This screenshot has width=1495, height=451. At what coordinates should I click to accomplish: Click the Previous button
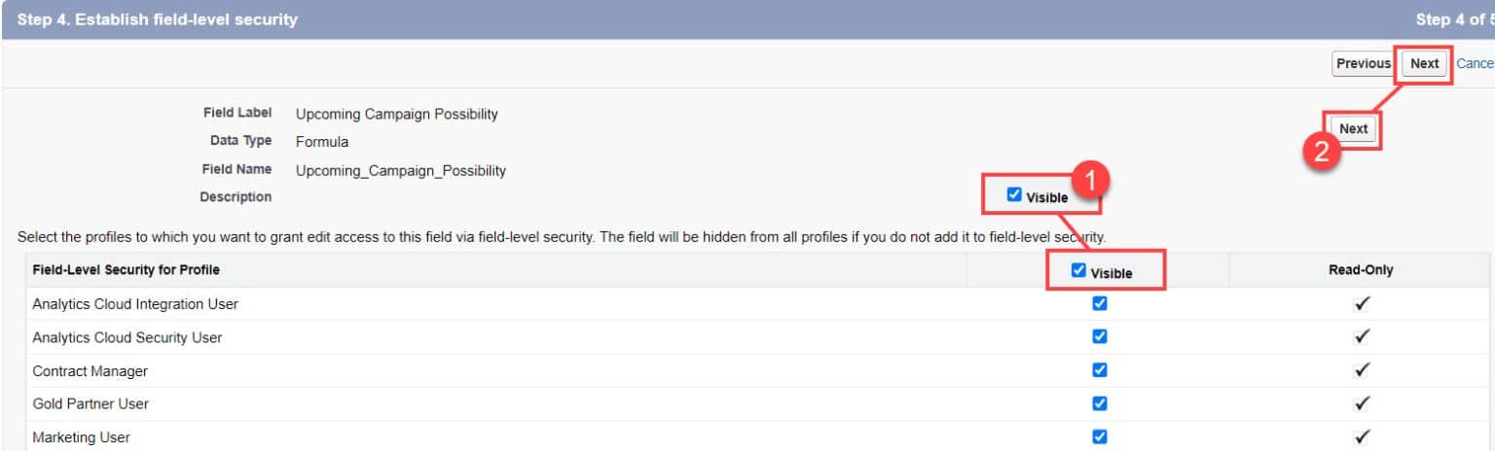pos(1363,63)
